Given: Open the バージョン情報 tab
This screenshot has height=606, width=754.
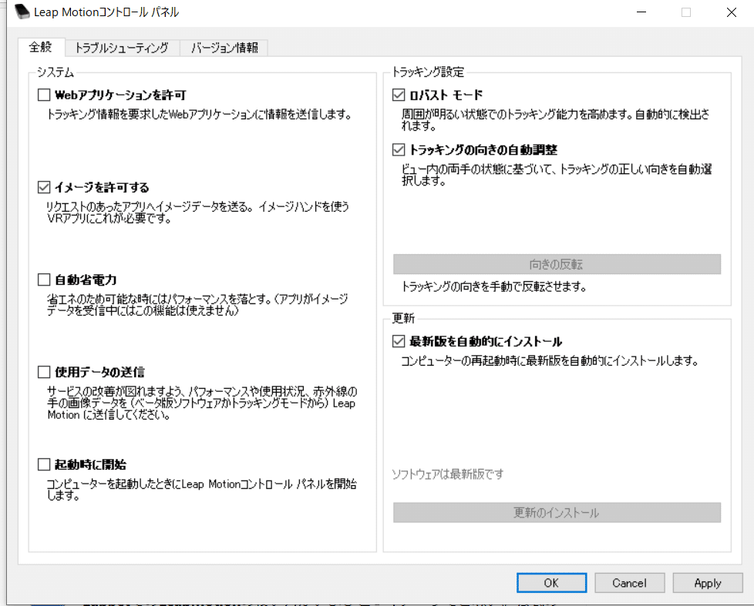Looking at the screenshot, I should 224,48.
